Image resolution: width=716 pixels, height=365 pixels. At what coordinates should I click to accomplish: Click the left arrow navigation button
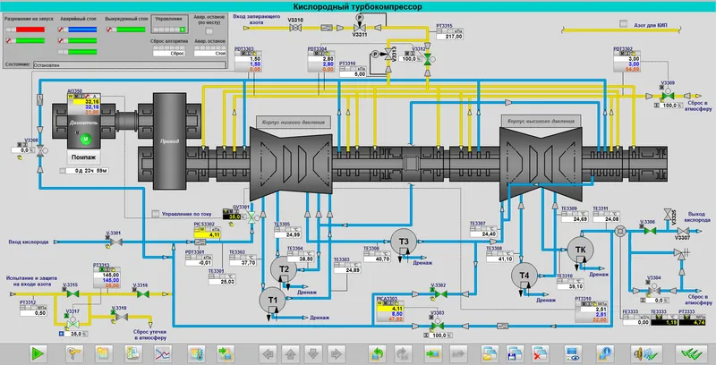point(268,353)
